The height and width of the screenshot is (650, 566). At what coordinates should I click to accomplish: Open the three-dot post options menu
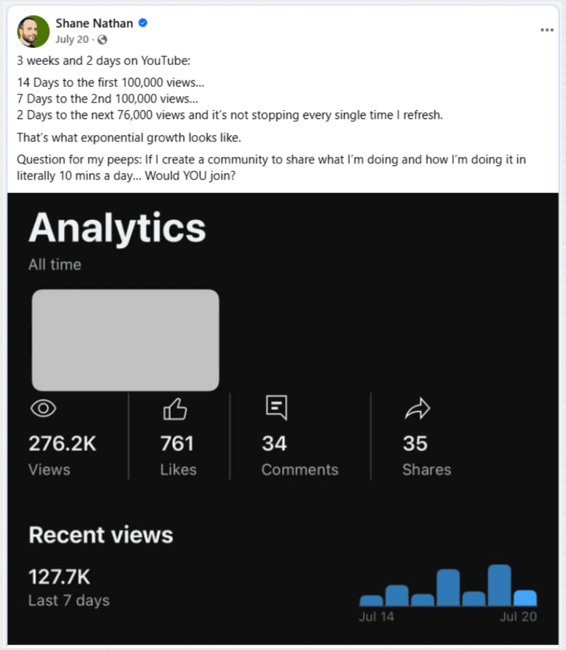547,30
